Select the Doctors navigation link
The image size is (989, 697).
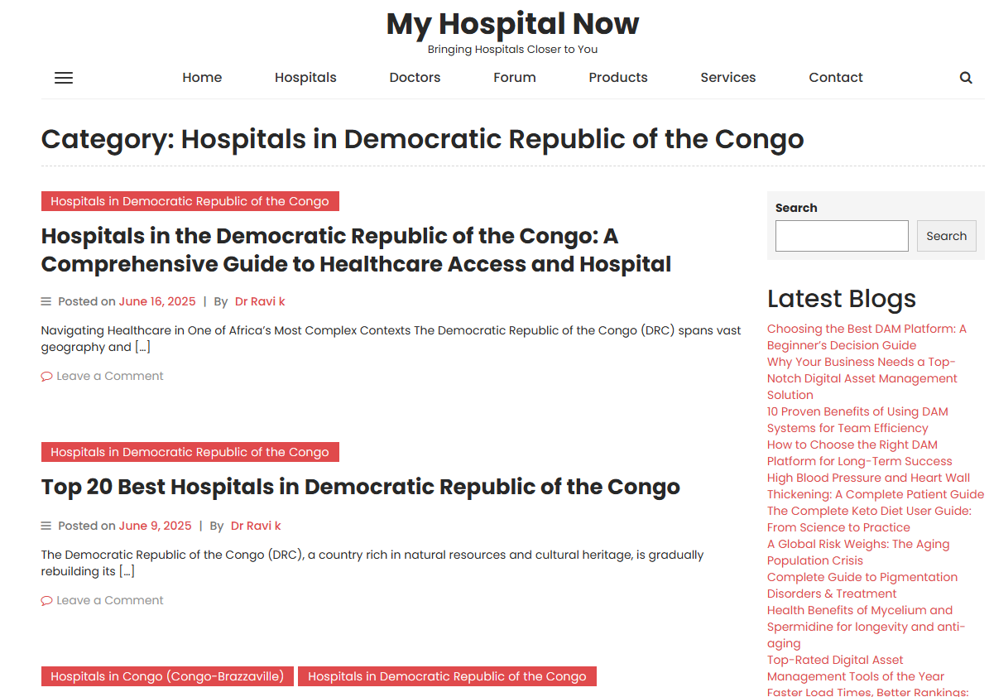415,77
